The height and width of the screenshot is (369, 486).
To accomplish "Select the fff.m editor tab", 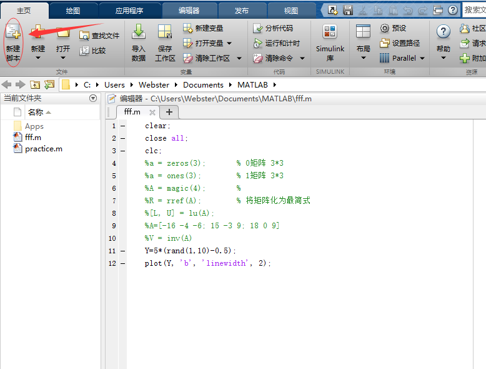I will point(132,112).
